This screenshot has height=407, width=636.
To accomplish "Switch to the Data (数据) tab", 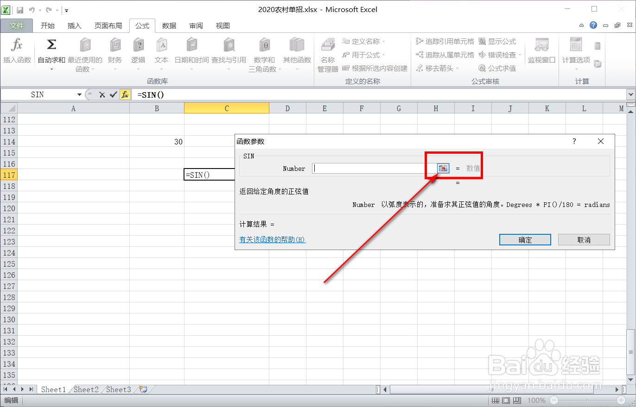I will point(169,26).
